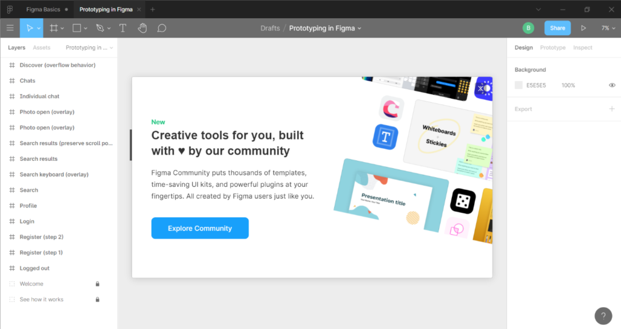
Task: Open Pen tool options dropdown arrow
Action: [x=109, y=29]
